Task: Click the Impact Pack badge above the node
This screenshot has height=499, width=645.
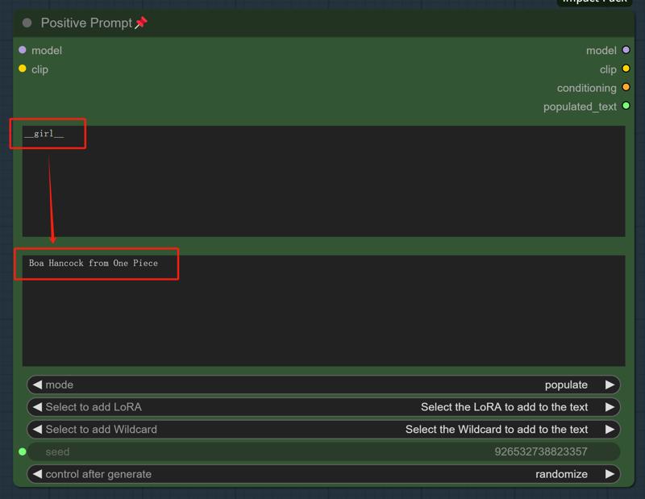Action: point(594,2)
